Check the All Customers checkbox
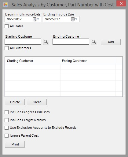This screenshot has width=128, height=157. coord(6,48)
